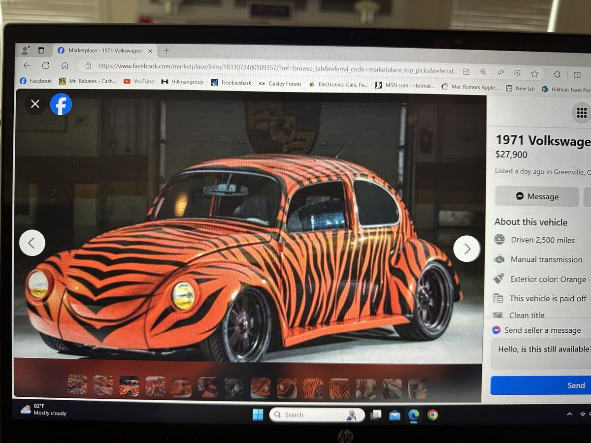The height and width of the screenshot is (443, 591).
Task: Select the first thumbnail in the photo strip
Action: click(x=77, y=385)
